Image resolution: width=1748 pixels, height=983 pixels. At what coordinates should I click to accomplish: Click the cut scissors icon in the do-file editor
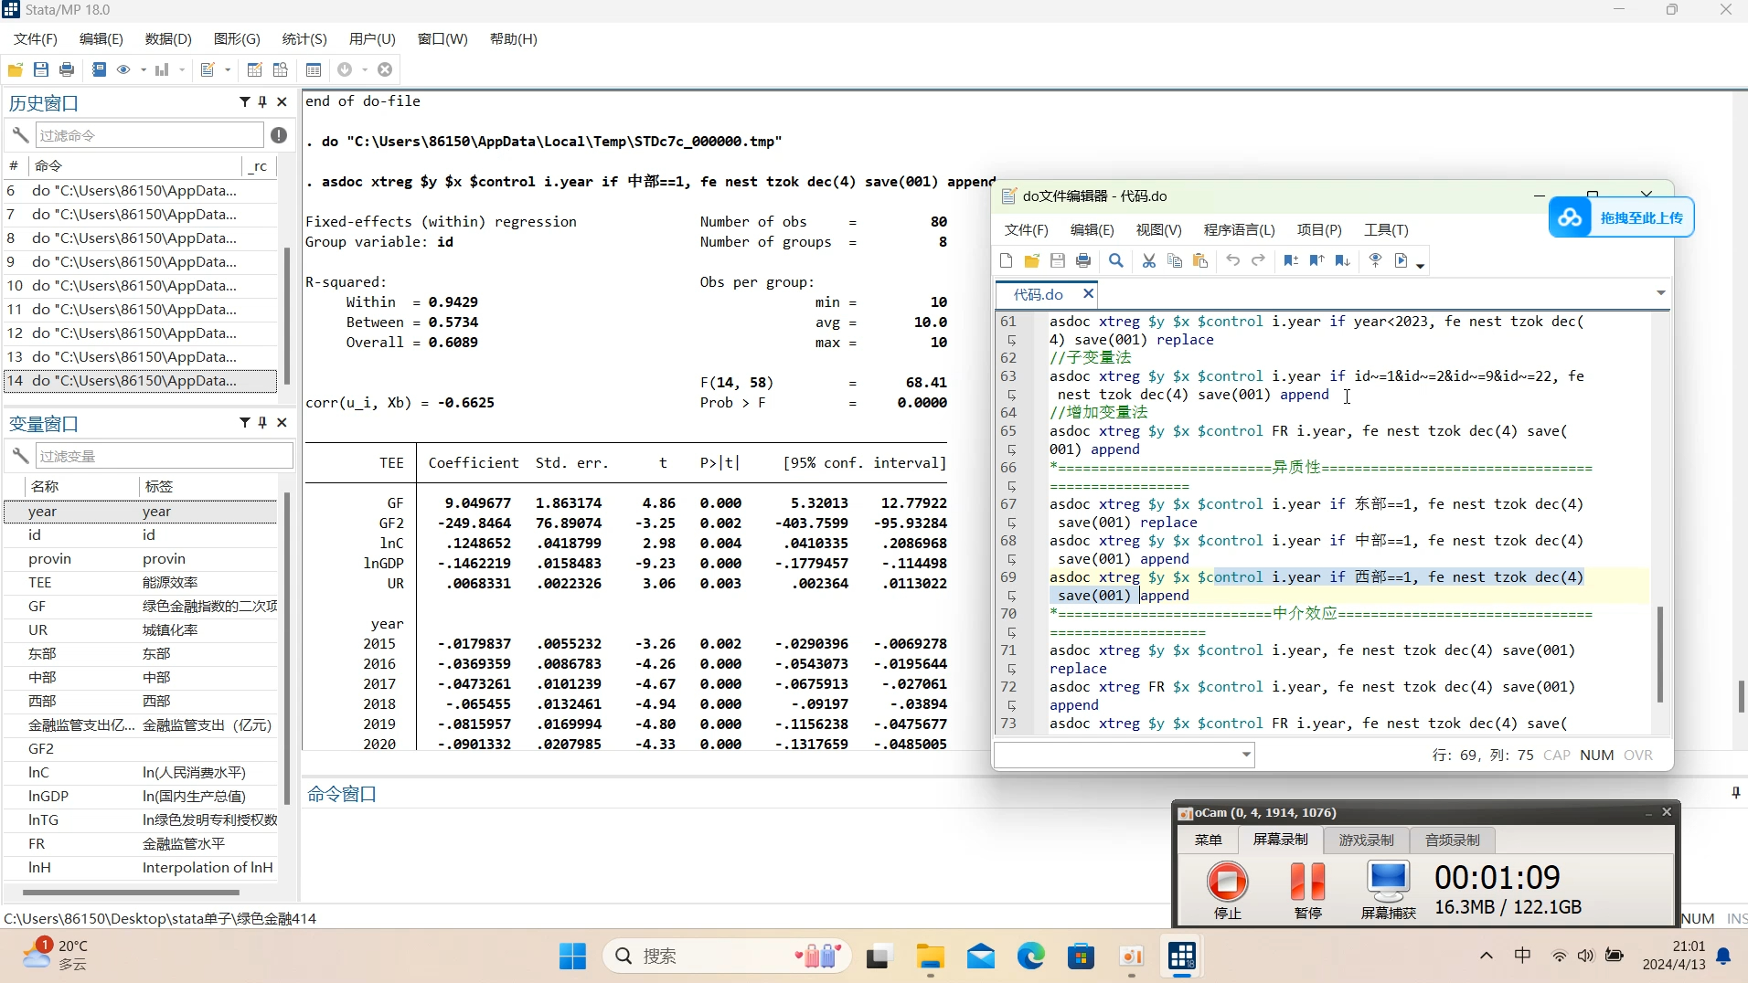[x=1149, y=260]
